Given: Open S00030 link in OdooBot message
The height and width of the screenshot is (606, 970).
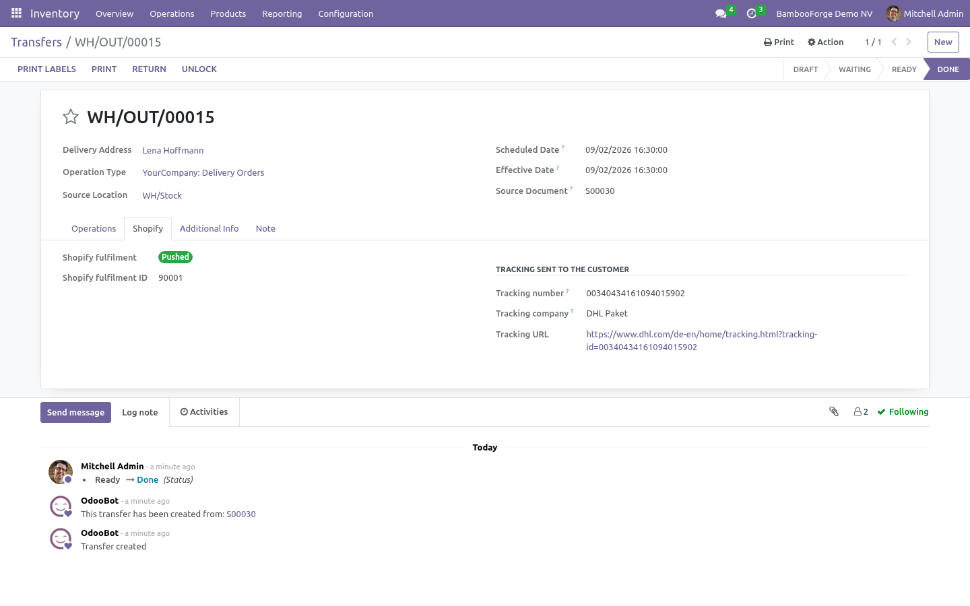Looking at the screenshot, I should 241,514.
